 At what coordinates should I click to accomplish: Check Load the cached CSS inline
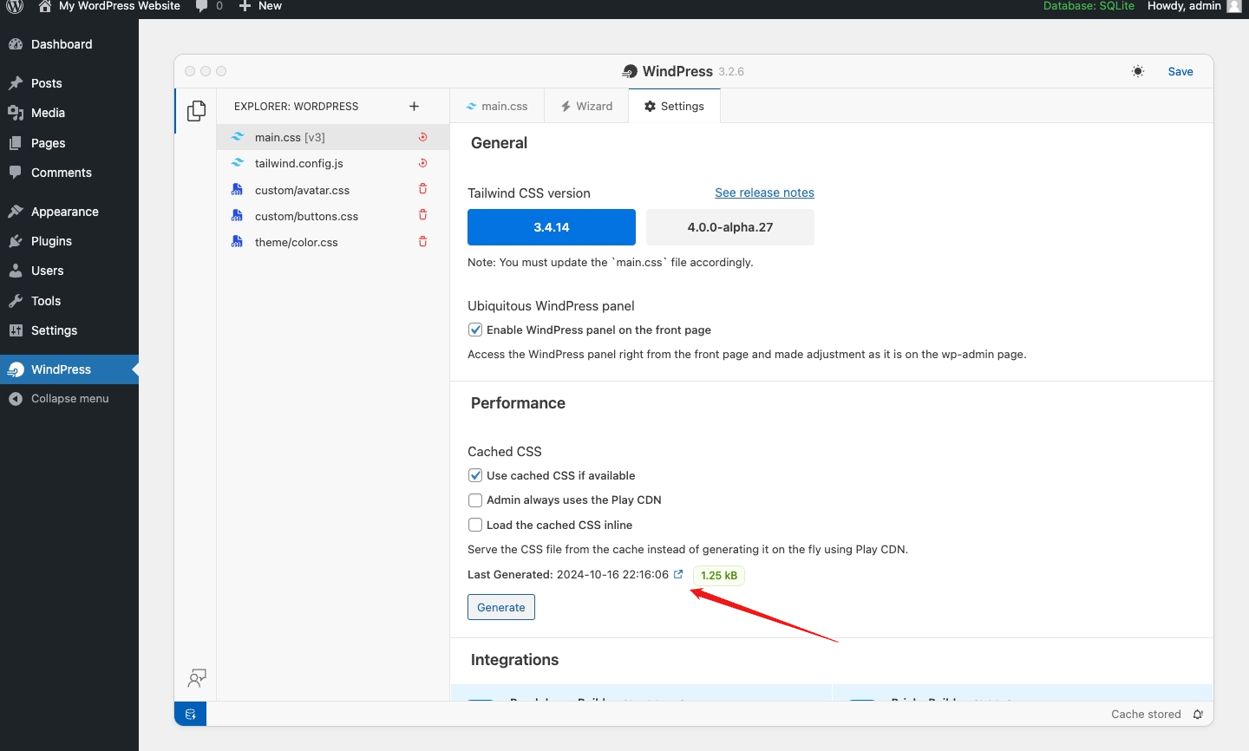point(475,525)
